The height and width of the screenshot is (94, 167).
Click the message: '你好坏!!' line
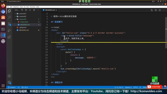[x=86, y=58]
